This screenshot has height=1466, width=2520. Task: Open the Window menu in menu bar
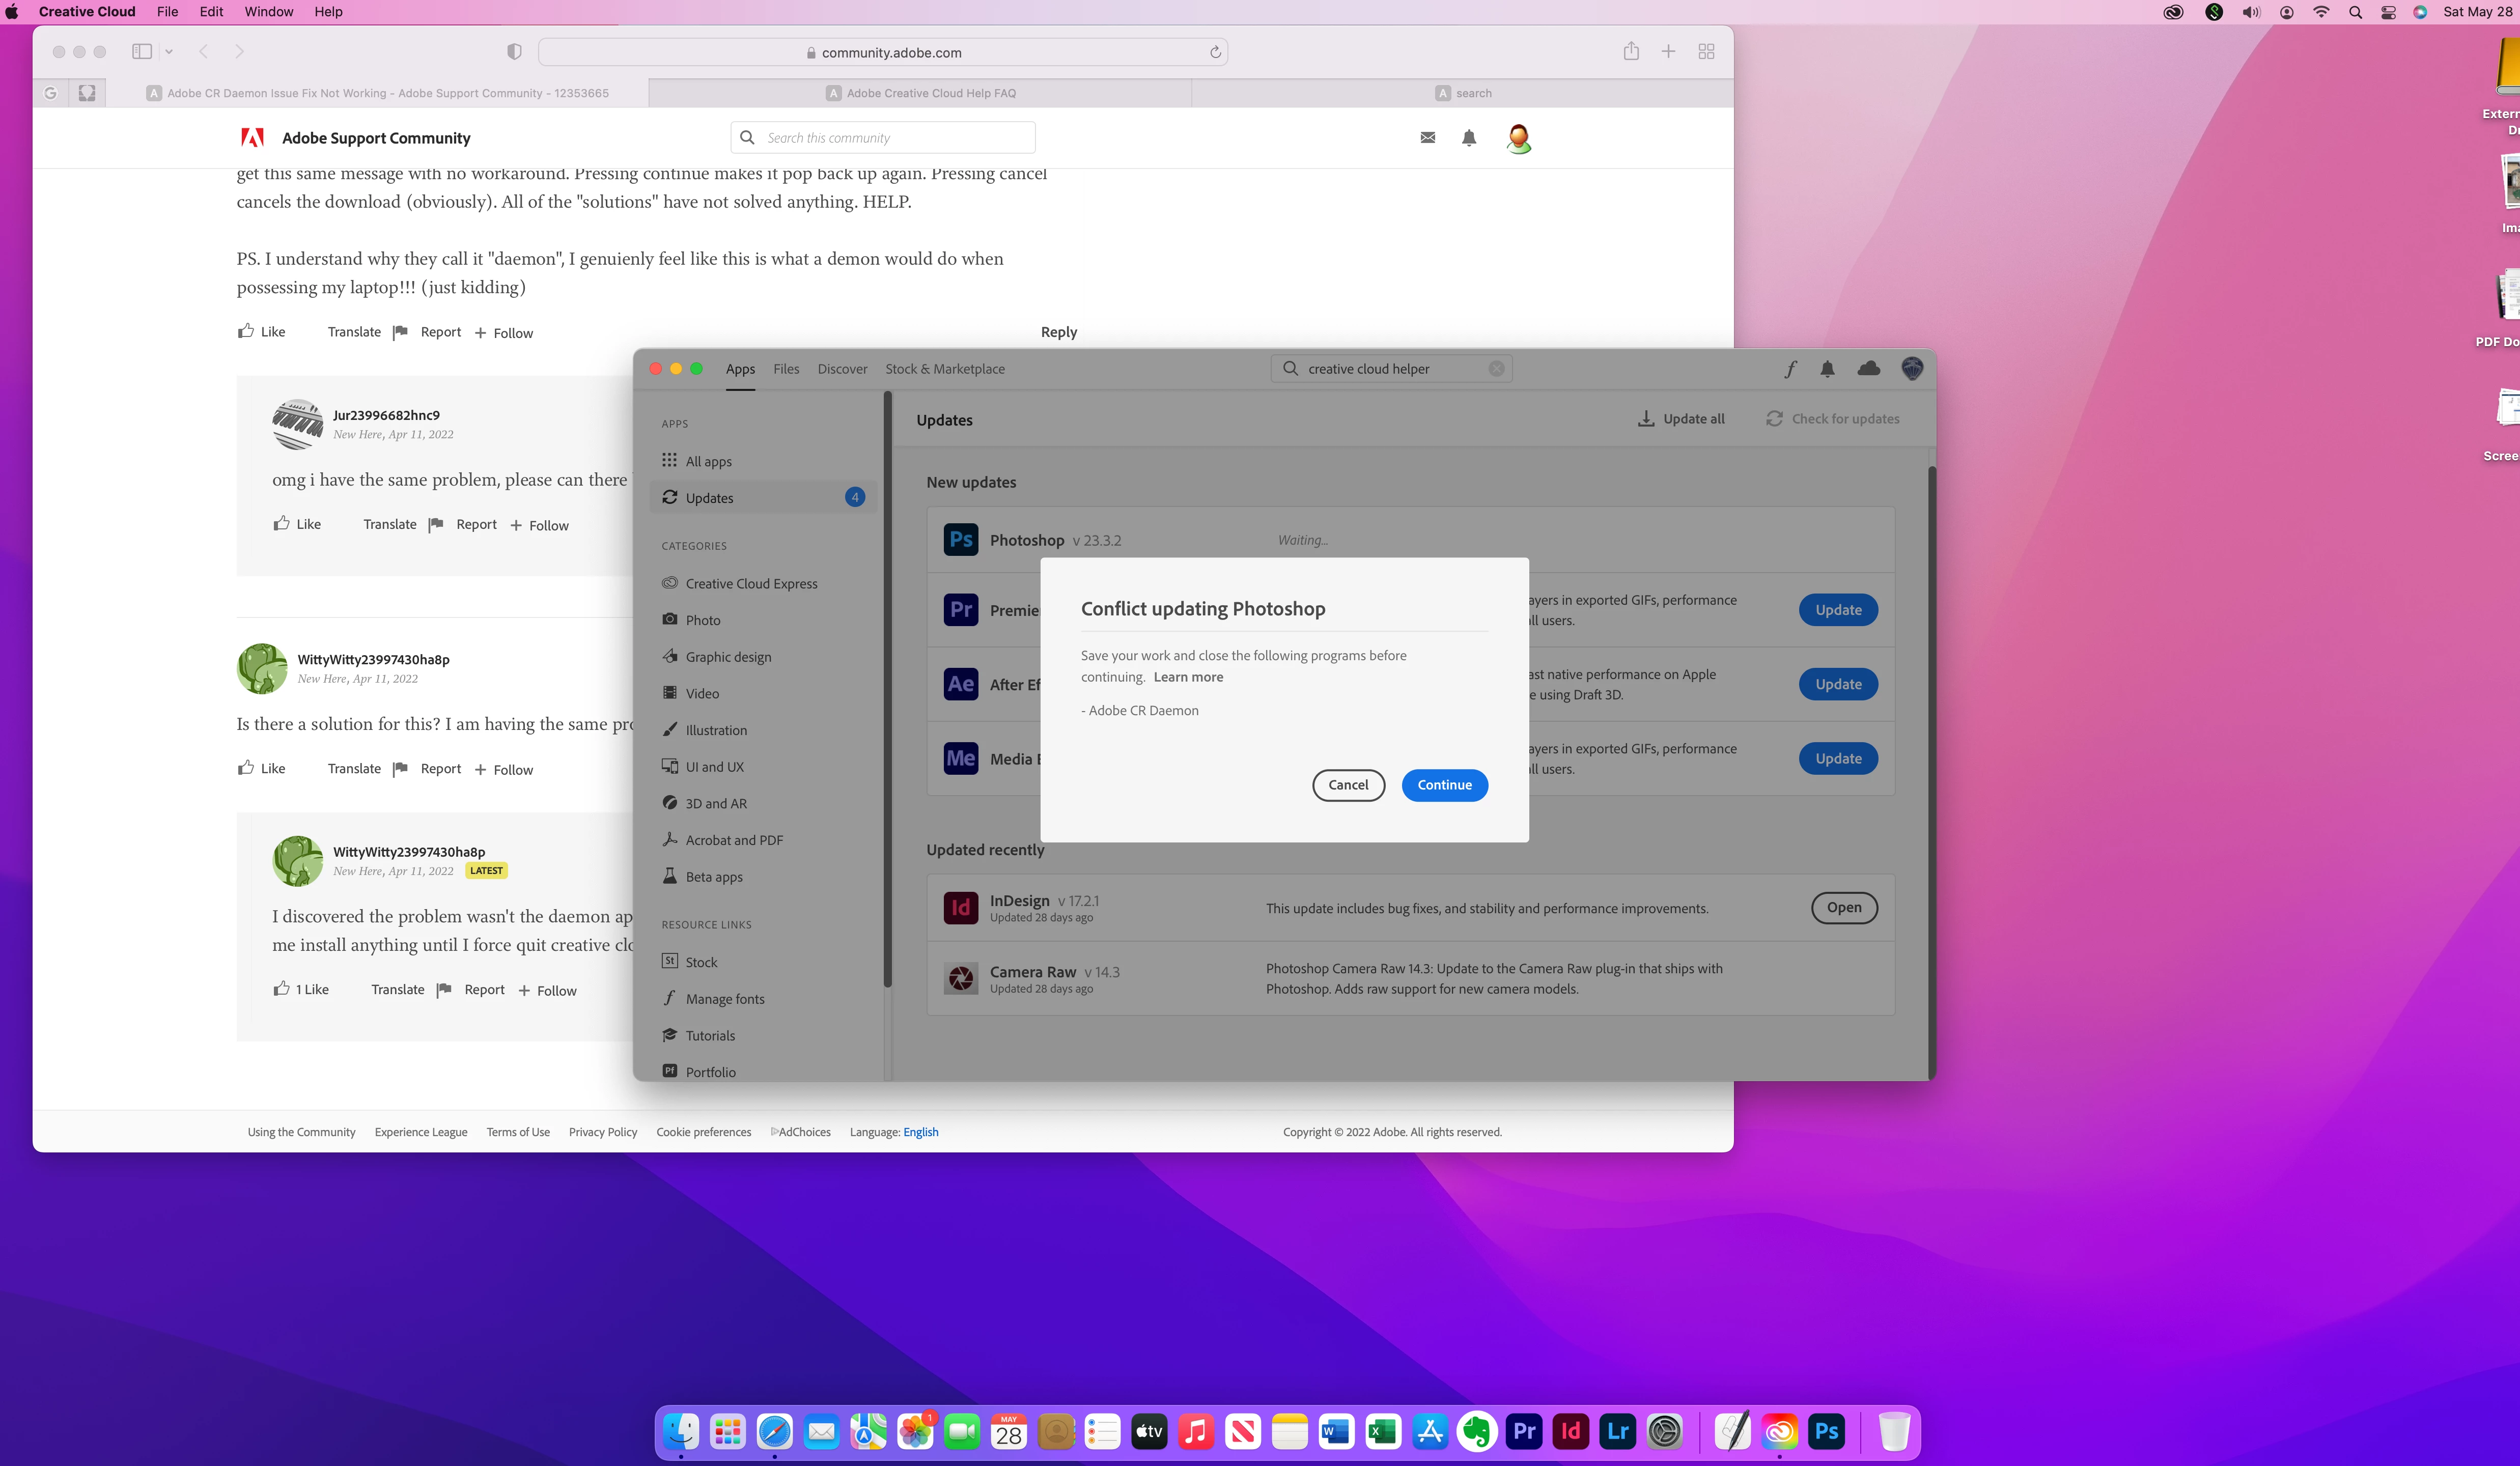(x=269, y=12)
